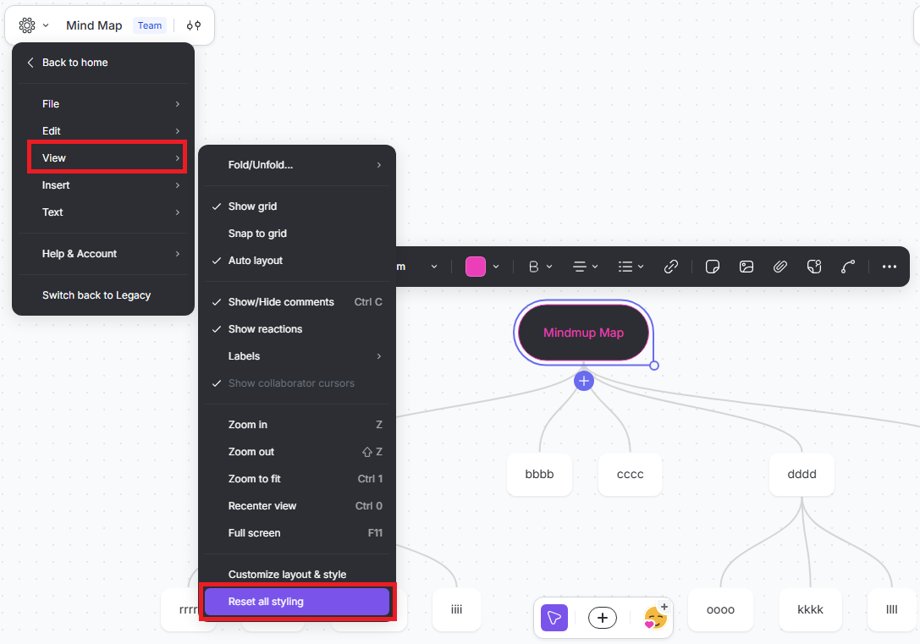Open the bold formatting dropdown
This screenshot has width=920, height=644.
539,267
